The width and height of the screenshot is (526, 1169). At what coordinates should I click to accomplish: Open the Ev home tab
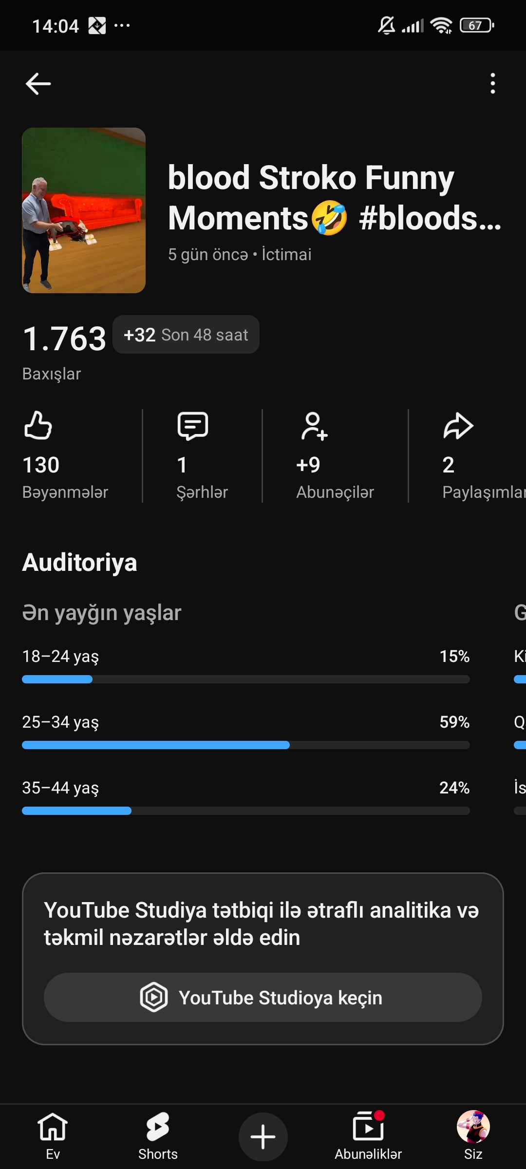pos(53,1136)
